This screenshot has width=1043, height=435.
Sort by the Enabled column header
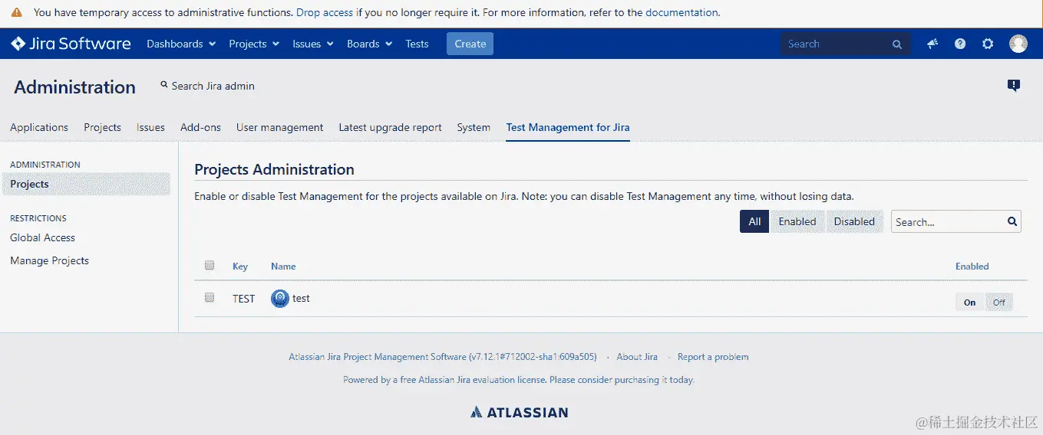point(972,267)
